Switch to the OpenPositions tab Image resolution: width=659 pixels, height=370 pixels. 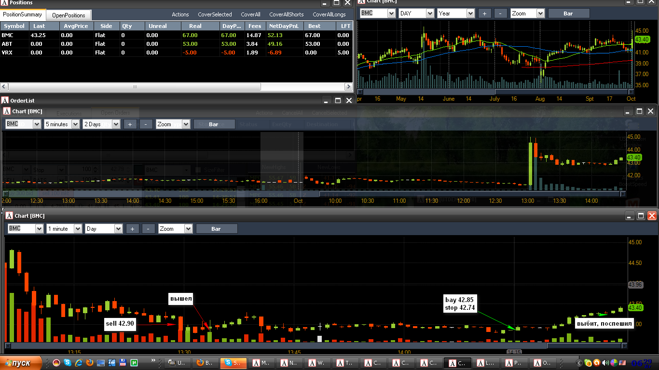[69, 15]
